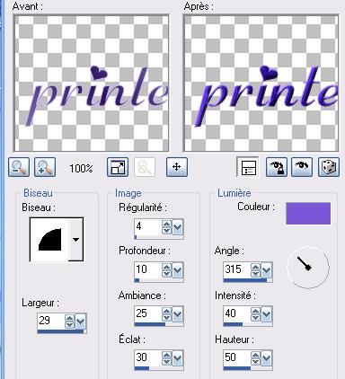Decrease the Hauteur value with the down spinner
Image resolution: width=345 pixels, height=379 pixels.
tap(255, 361)
